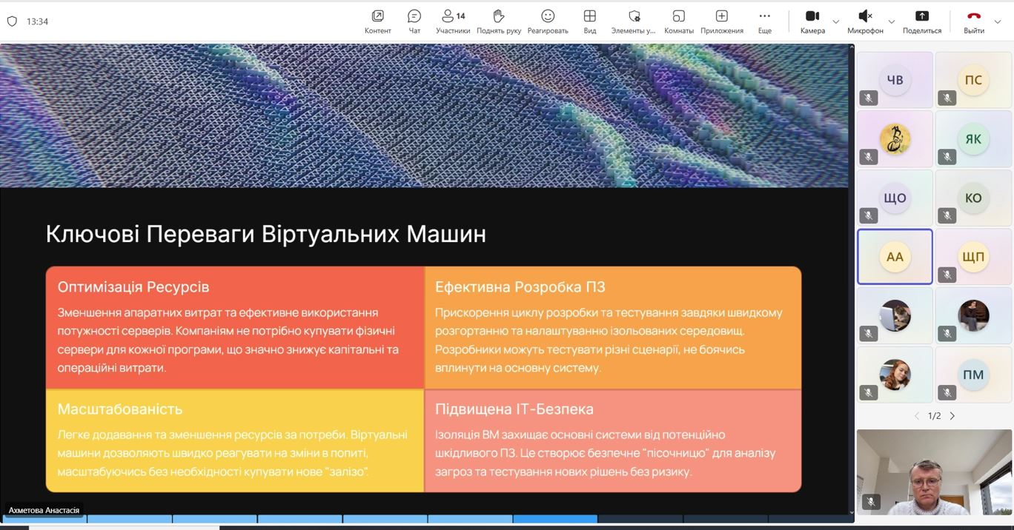Unmute the Микрофон

865,21
